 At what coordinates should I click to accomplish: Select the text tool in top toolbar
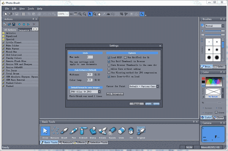click(x=108, y=14)
